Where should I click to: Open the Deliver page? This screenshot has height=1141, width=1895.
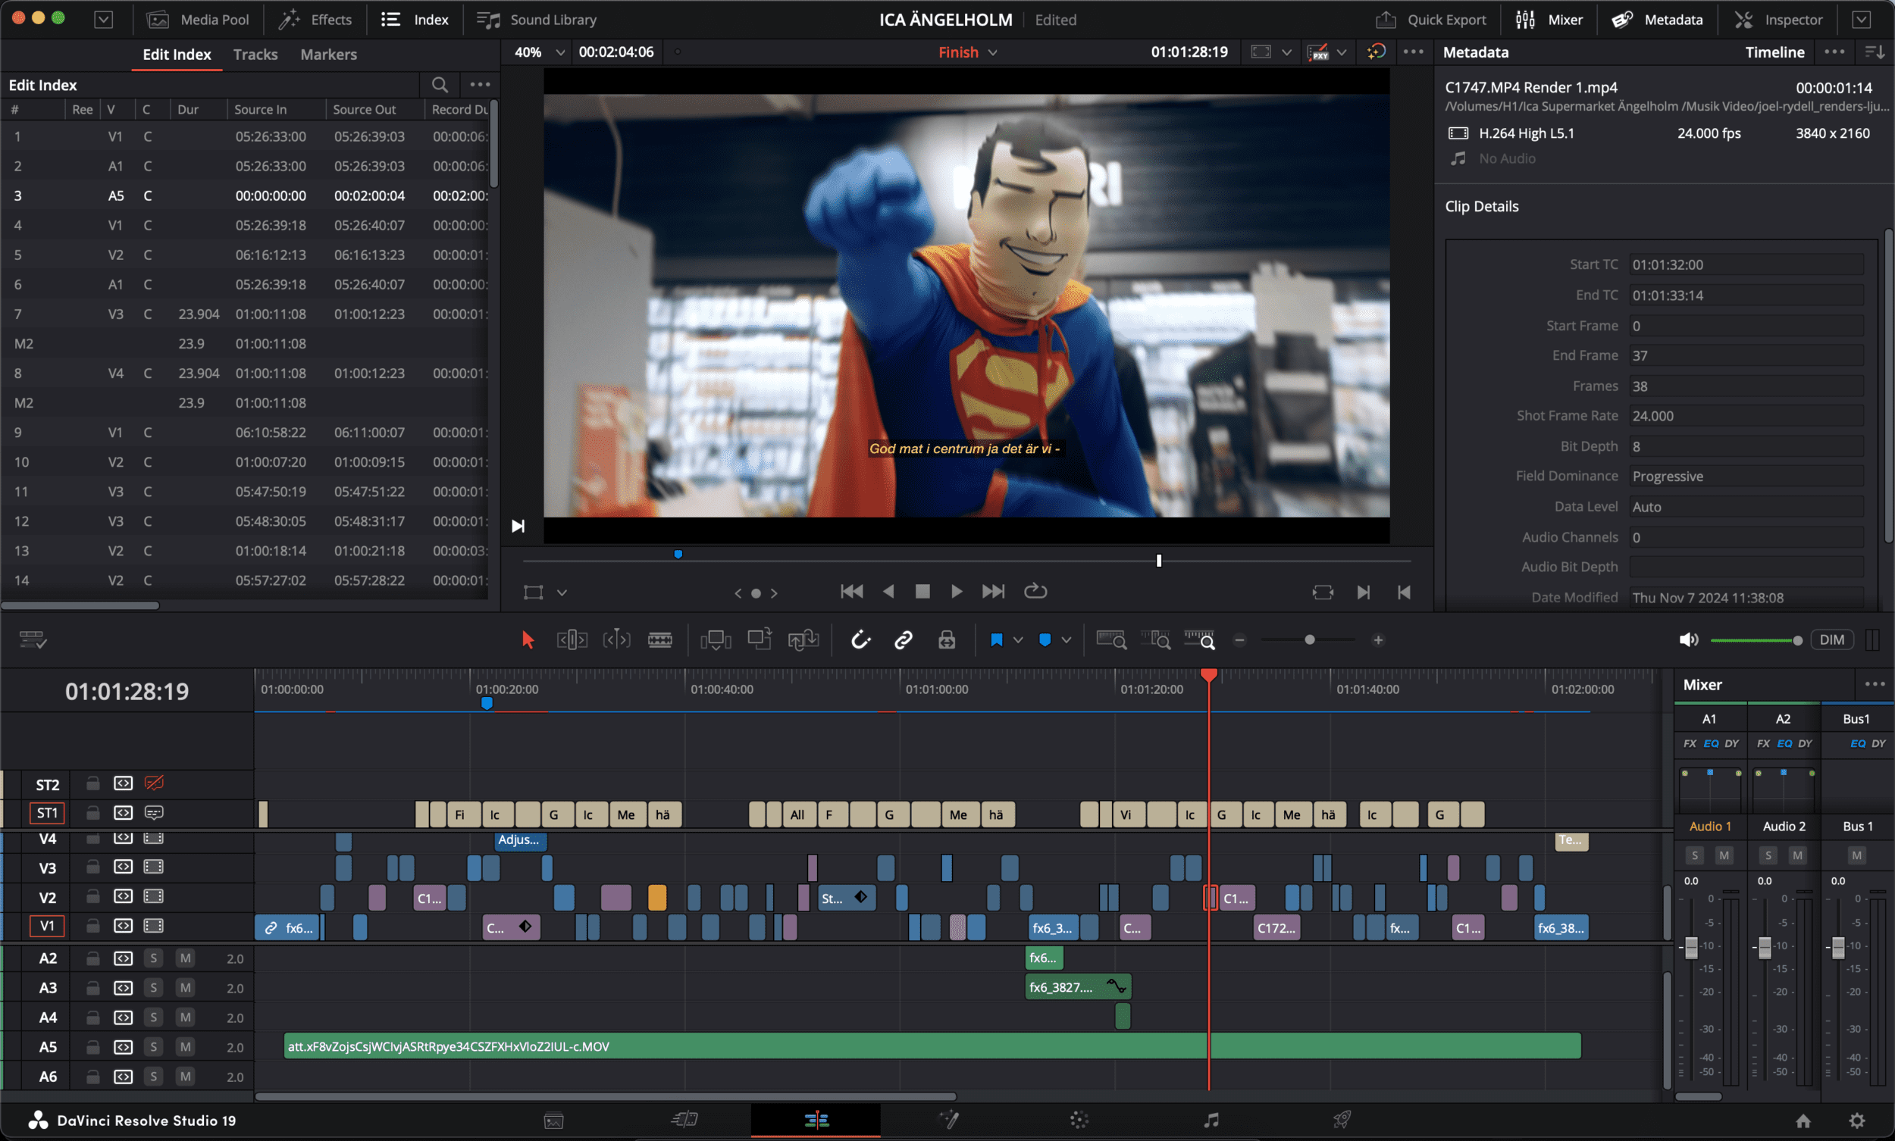click(1342, 1120)
